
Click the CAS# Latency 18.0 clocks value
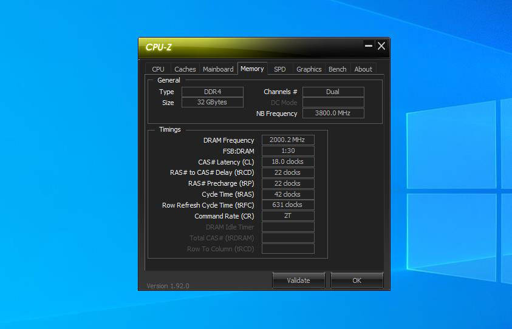click(x=288, y=161)
